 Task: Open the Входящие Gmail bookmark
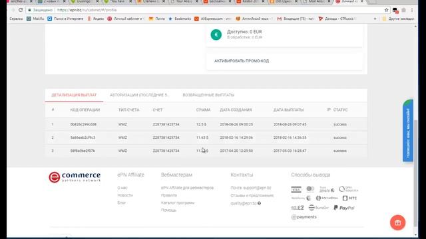pos(296,19)
